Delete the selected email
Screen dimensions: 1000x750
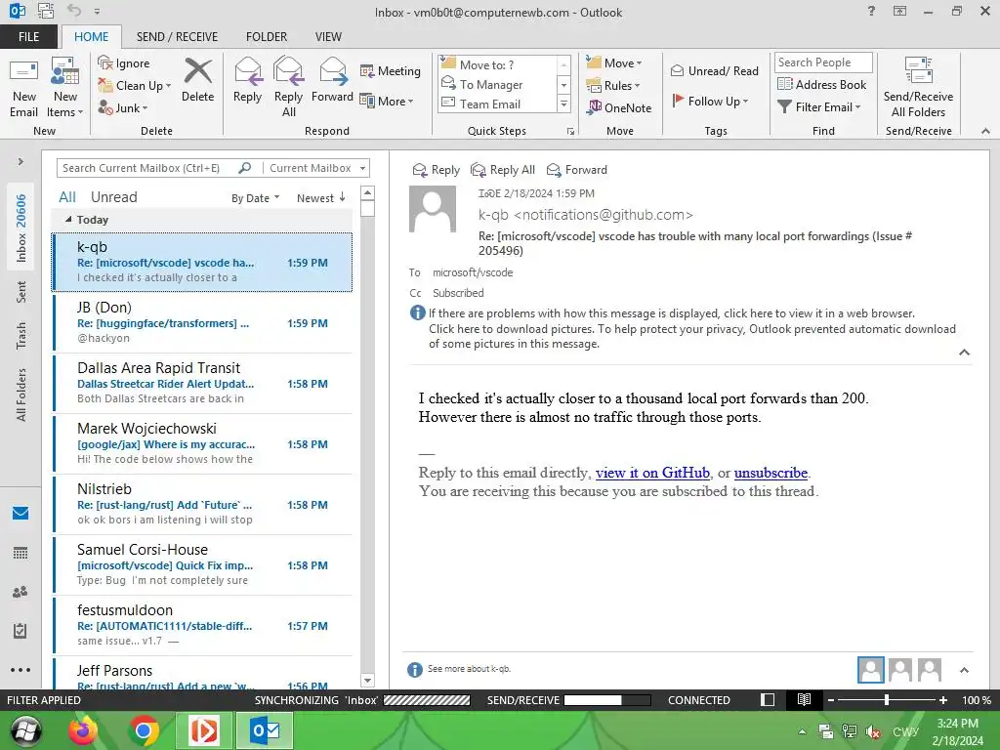point(197,80)
